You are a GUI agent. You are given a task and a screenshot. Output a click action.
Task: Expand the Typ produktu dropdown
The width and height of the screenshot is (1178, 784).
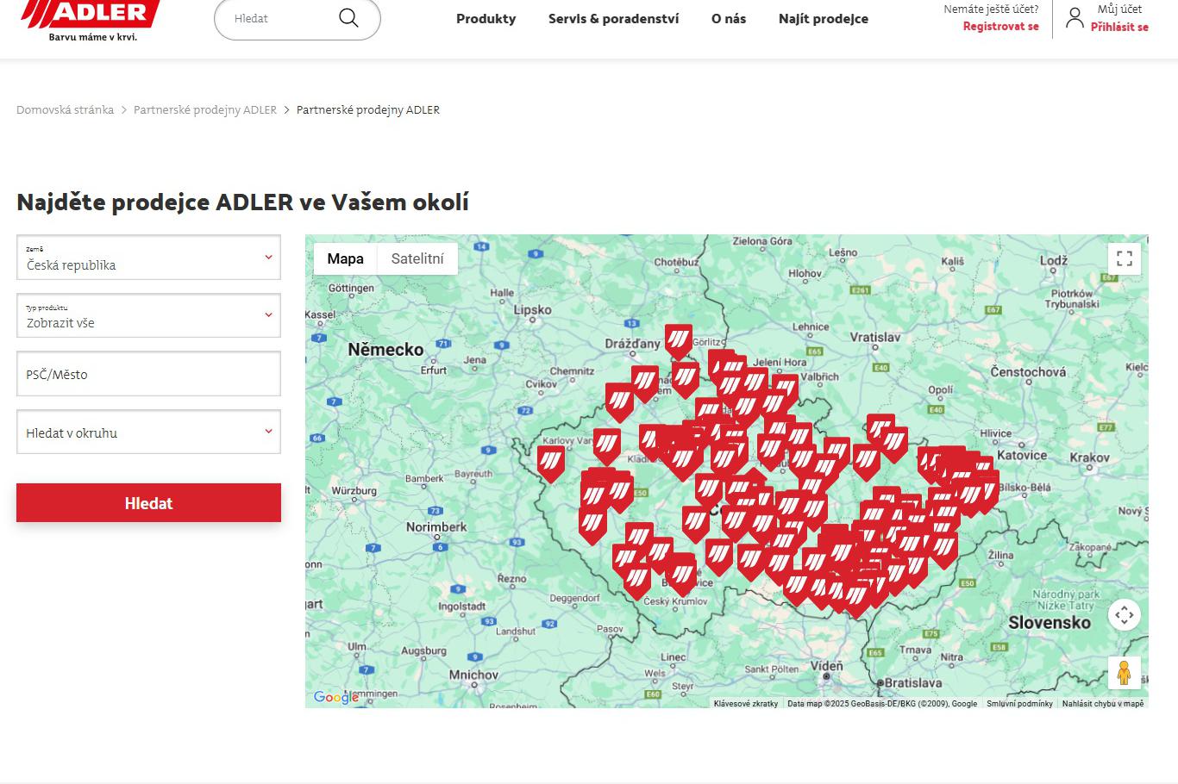148,316
